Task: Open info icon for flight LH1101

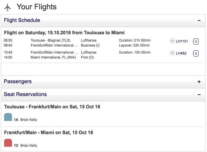Action: (x=196, y=41)
